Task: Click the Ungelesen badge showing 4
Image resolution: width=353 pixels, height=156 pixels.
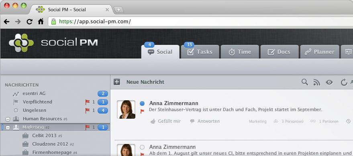Action: (103, 111)
